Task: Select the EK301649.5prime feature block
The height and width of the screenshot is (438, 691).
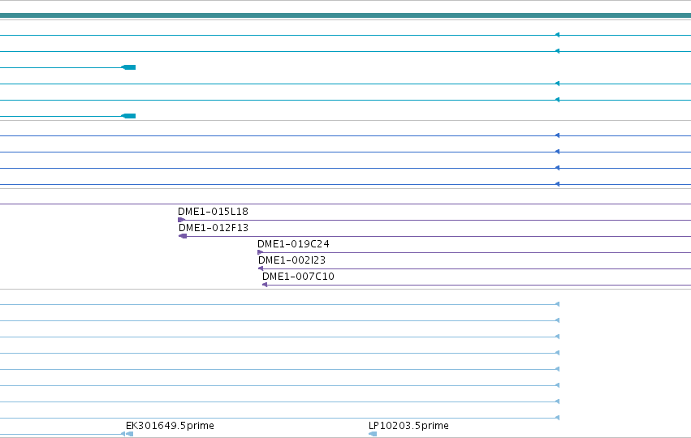Action: [130, 434]
